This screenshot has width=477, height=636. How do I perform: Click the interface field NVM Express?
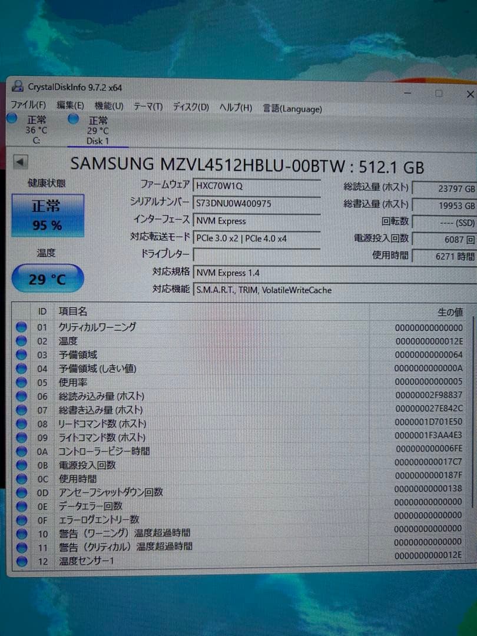(256, 221)
